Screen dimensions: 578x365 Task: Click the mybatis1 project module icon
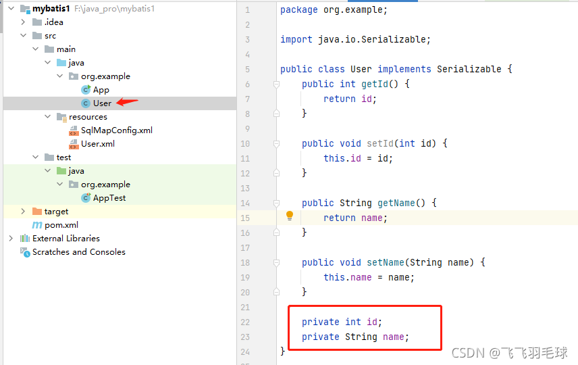pyautogui.click(x=25, y=9)
